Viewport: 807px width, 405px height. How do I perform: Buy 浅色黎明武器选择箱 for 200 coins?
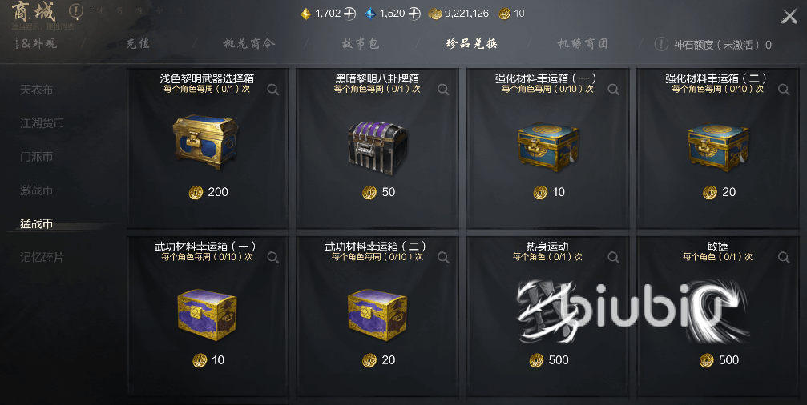pyautogui.click(x=208, y=192)
